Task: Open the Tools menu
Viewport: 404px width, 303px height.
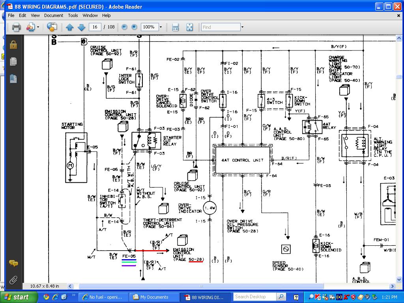Action: (x=73, y=15)
